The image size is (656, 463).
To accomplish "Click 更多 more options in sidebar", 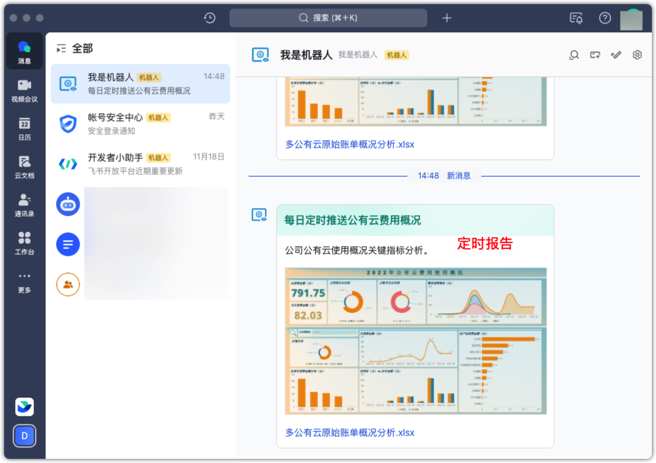I will [24, 282].
